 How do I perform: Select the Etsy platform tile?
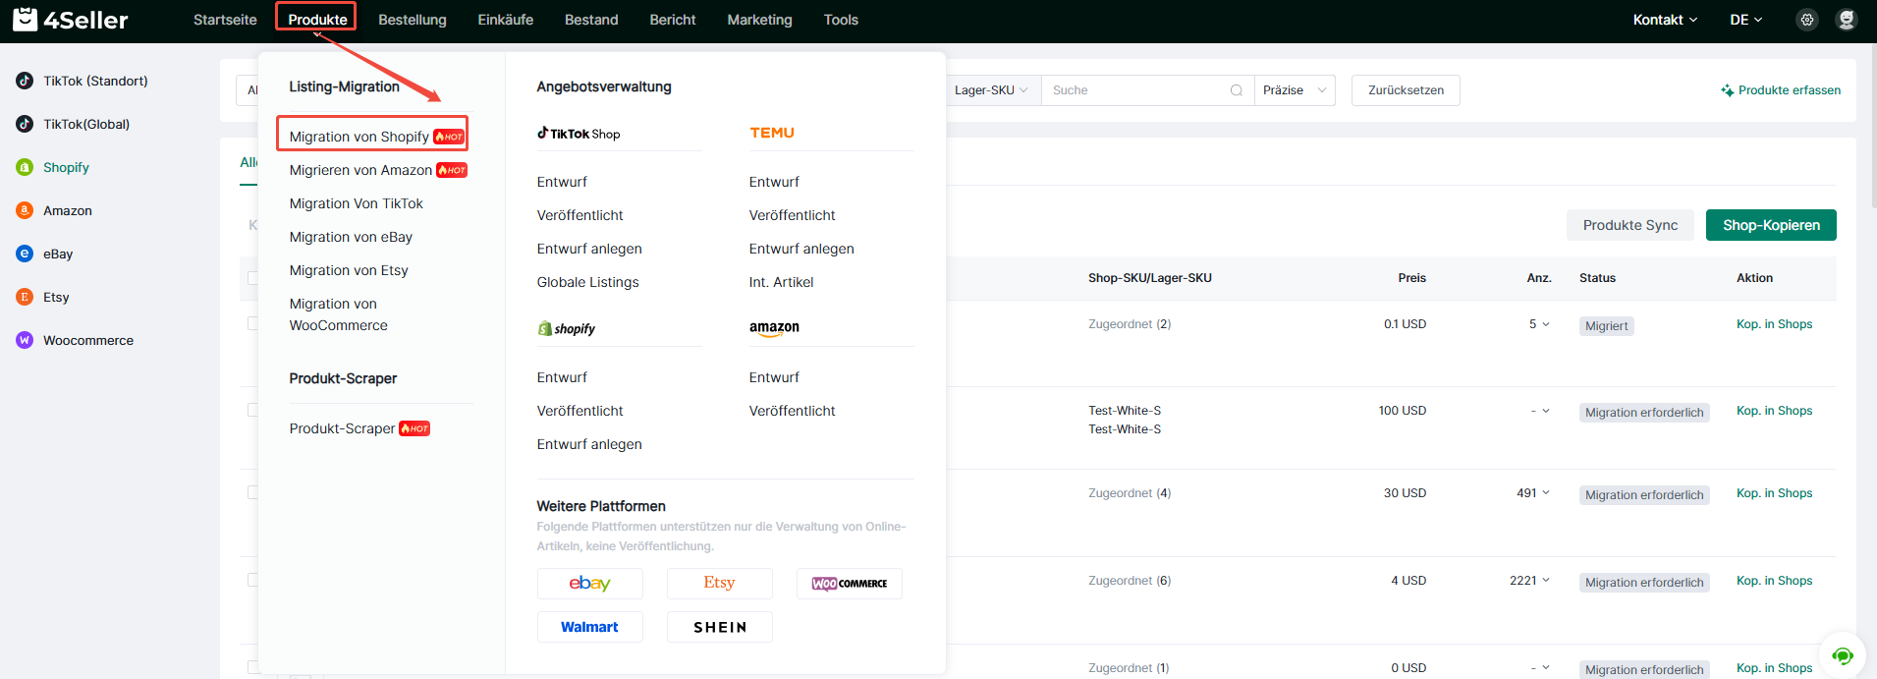720,584
